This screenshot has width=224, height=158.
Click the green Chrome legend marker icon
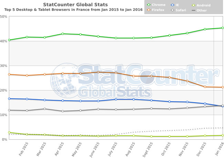pyautogui.click(x=149, y=5)
